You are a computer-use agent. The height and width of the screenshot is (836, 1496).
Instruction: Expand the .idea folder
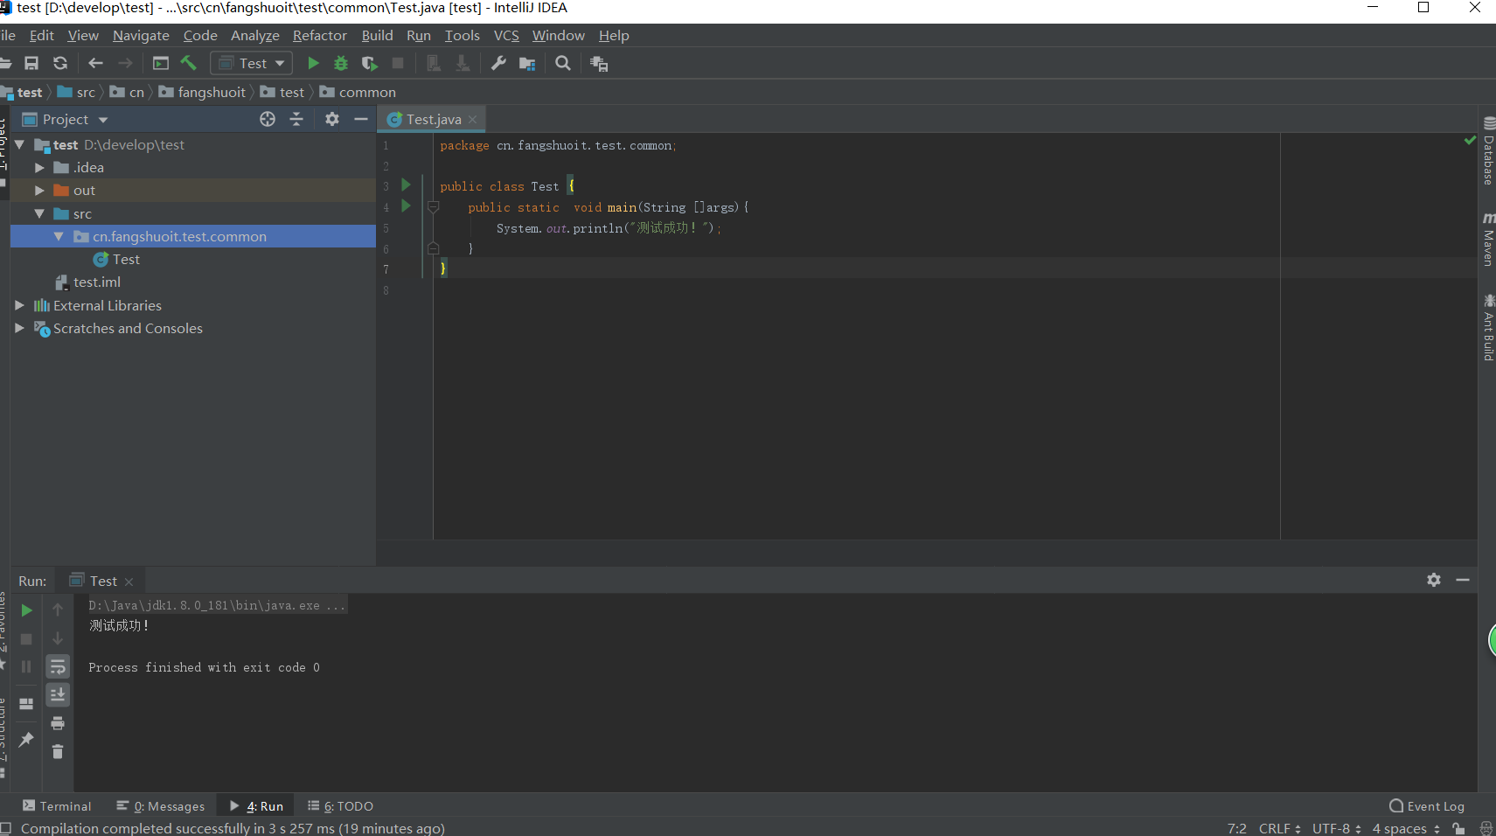pos(39,167)
